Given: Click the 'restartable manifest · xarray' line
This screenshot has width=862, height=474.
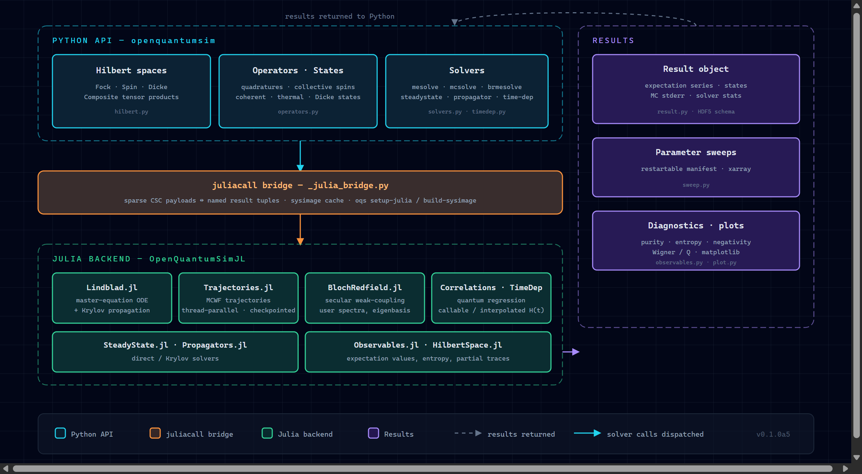Looking at the screenshot, I should 696,169.
